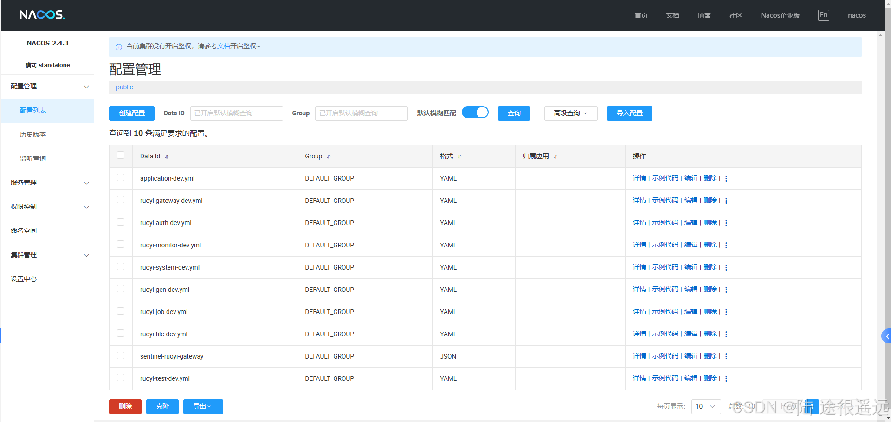The height and width of the screenshot is (422, 891).
Task: Select all rows with header checkbox
Action: pyautogui.click(x=121, y=155)
